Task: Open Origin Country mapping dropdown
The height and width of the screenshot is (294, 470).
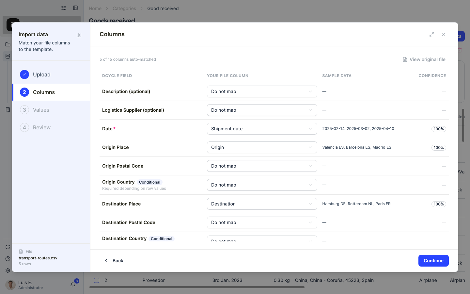Action: pyautogui.click(x=262, y=185)
